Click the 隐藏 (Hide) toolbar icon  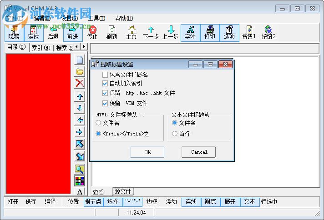pyautogui.click(x=14, y=33)
